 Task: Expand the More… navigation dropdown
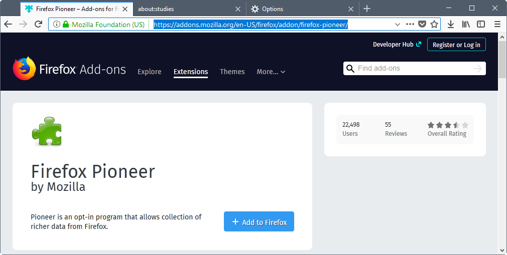coord(271,72)
